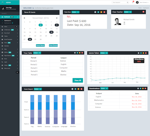Click the Action button on Exam Report
The height and width of the screenshot is (136, 150).
pos(36,89)
